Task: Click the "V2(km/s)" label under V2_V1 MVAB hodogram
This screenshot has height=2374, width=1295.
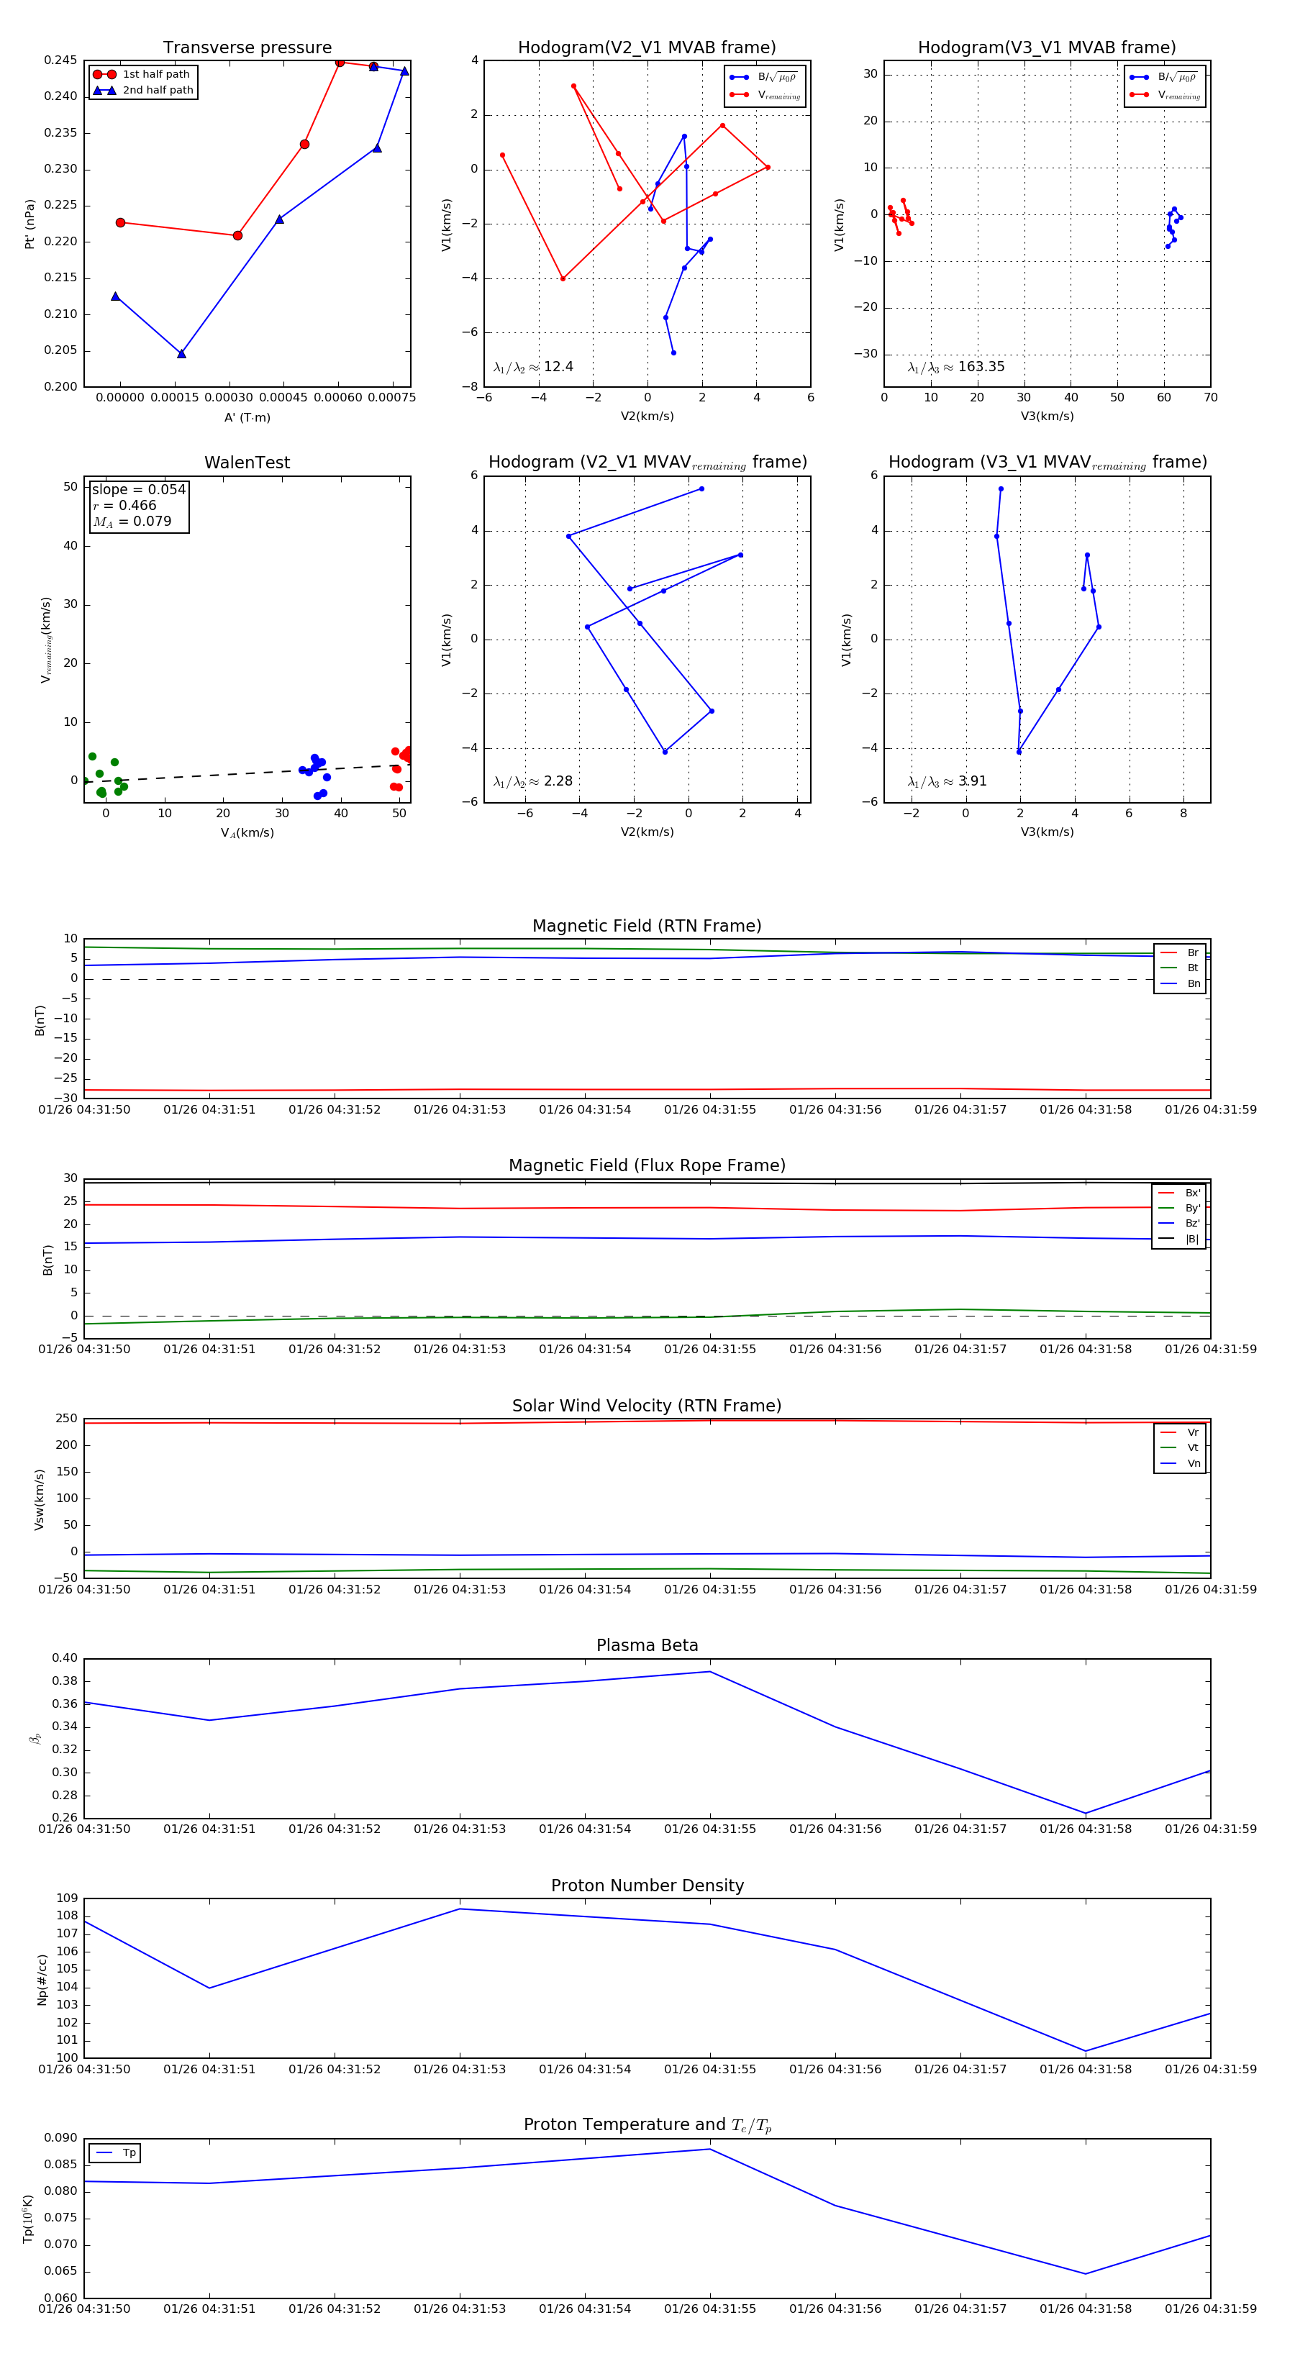Action: [647, 417]
